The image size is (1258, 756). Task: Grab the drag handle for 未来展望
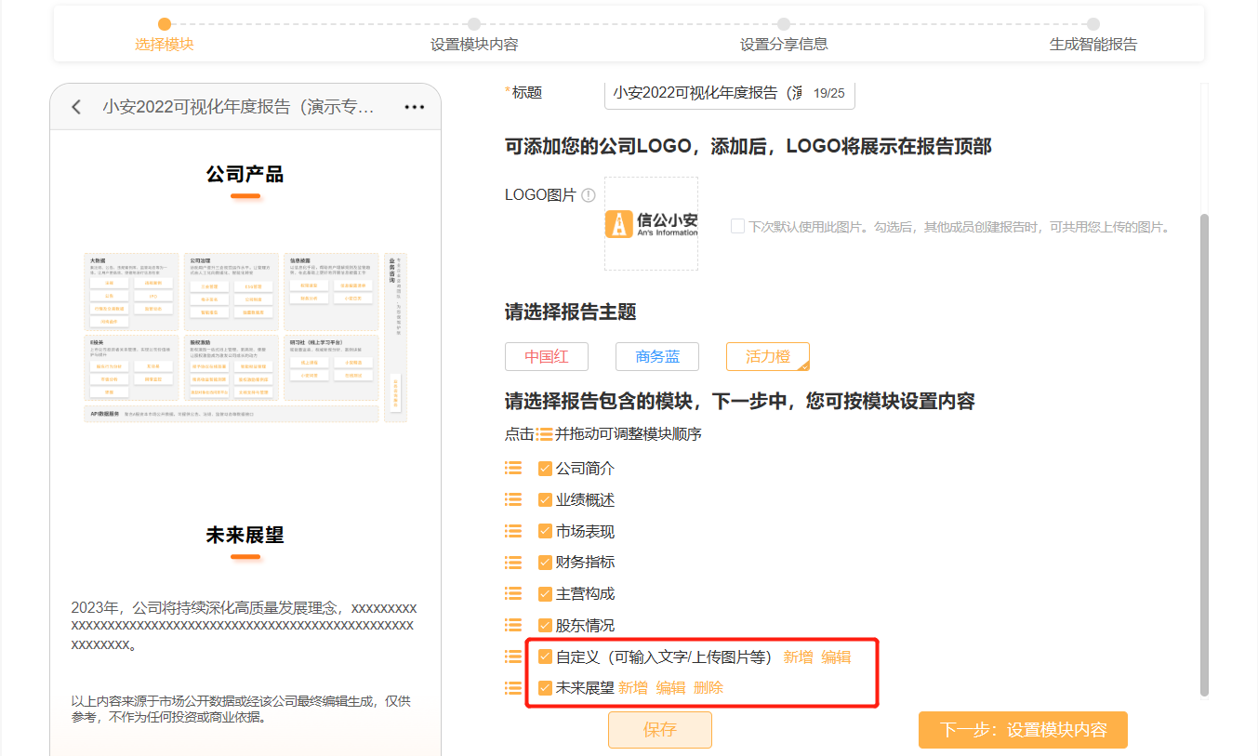pyautogui.click(x=513, y=688)
